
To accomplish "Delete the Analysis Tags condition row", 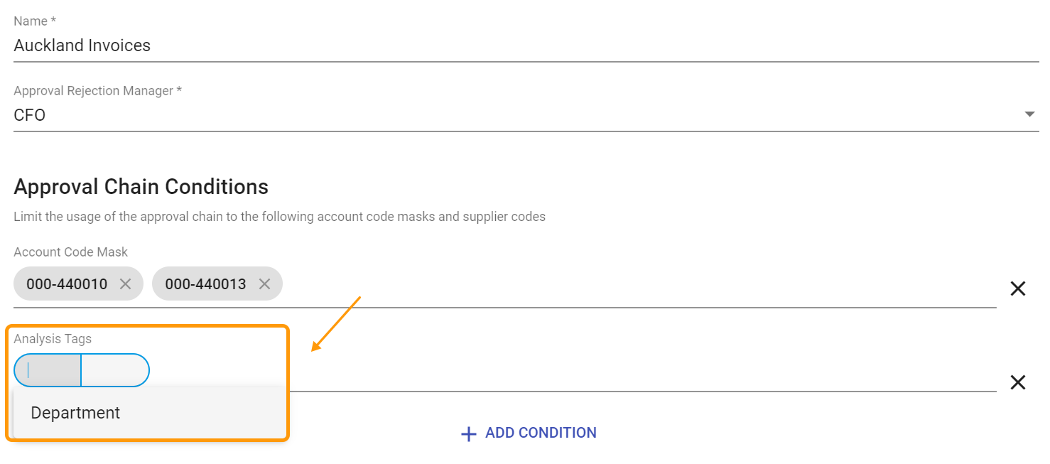I will click(x=1017, y=383).
